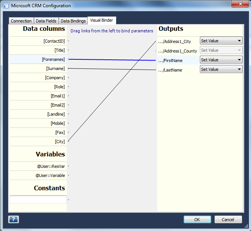Click the .../FirstName output

[170, 61]
